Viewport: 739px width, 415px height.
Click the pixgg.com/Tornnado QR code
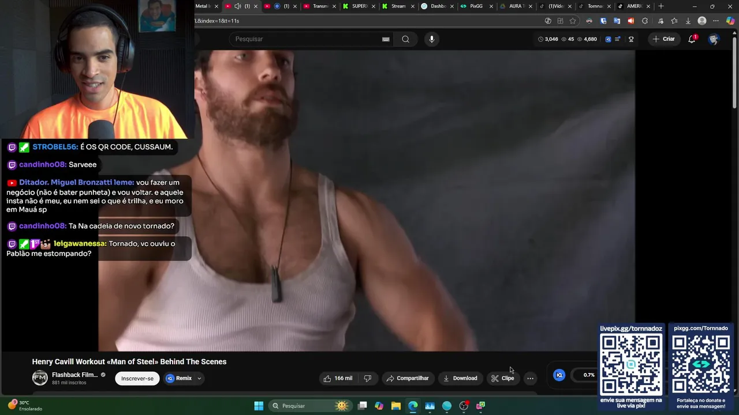point(701,364)
